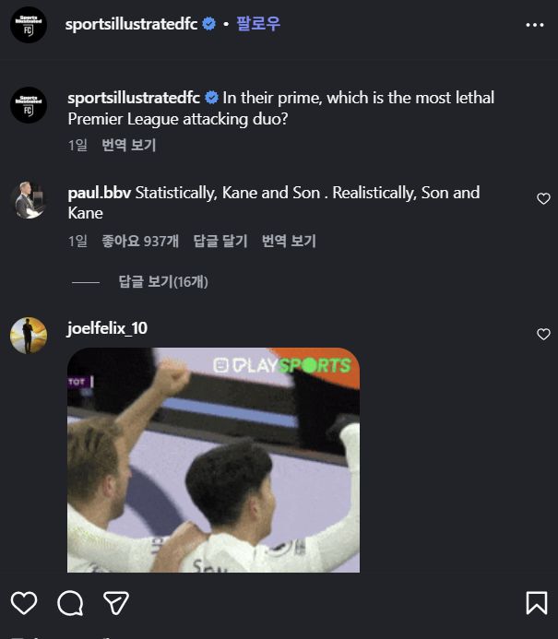View the 937 likes on paul.bbv's comment
The width and height of the screenshot is (558, 639).
click(x=140, y=241)
